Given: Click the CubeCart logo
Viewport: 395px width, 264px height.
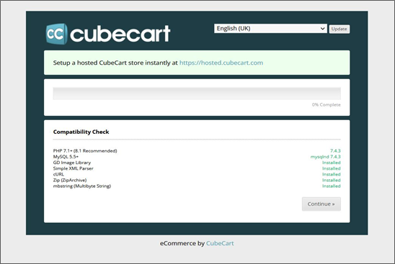Looking at the screenshot, I should [108, 34].
